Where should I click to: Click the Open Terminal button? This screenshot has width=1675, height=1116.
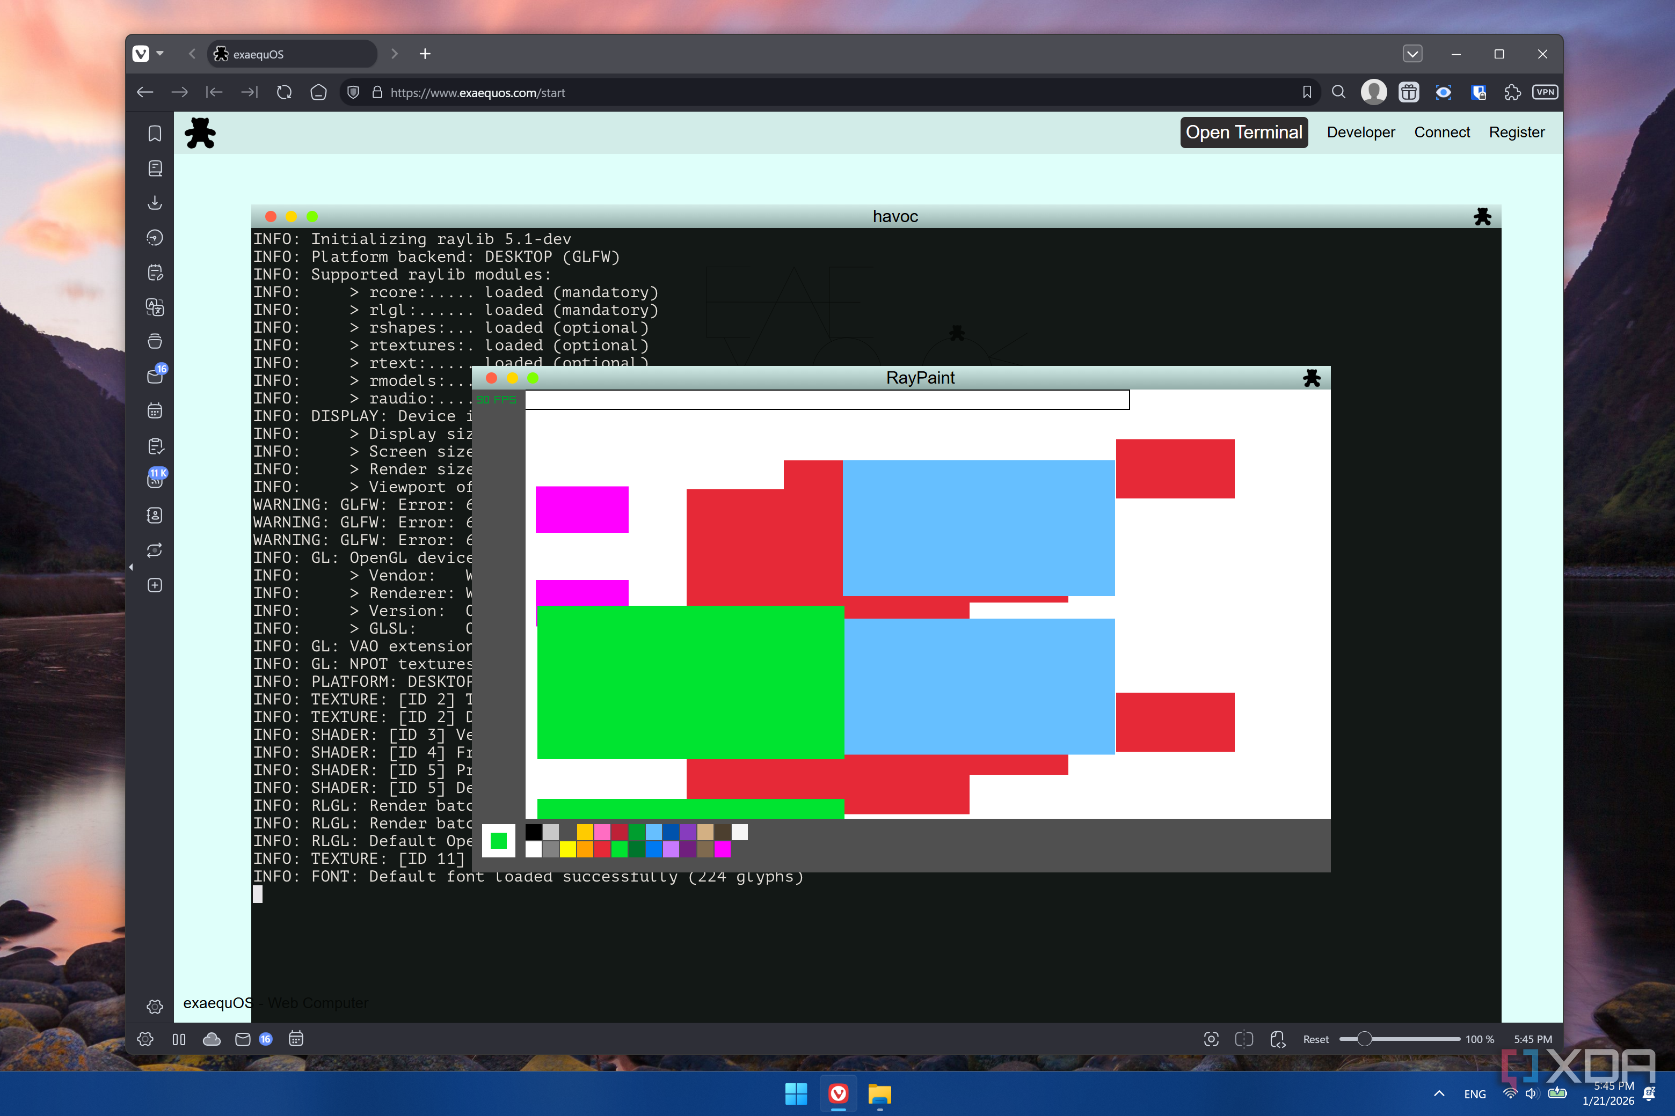coord(1244,133)
